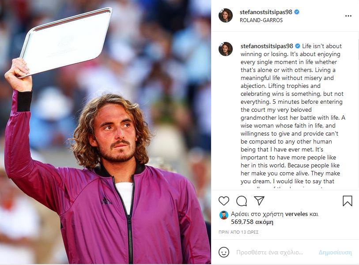
Task: Click the caption profile avatar
Action: [x=226, y=49]
